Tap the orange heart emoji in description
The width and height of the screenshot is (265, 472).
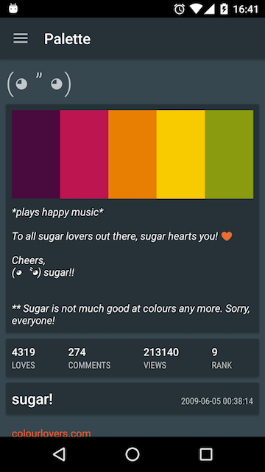227,236
